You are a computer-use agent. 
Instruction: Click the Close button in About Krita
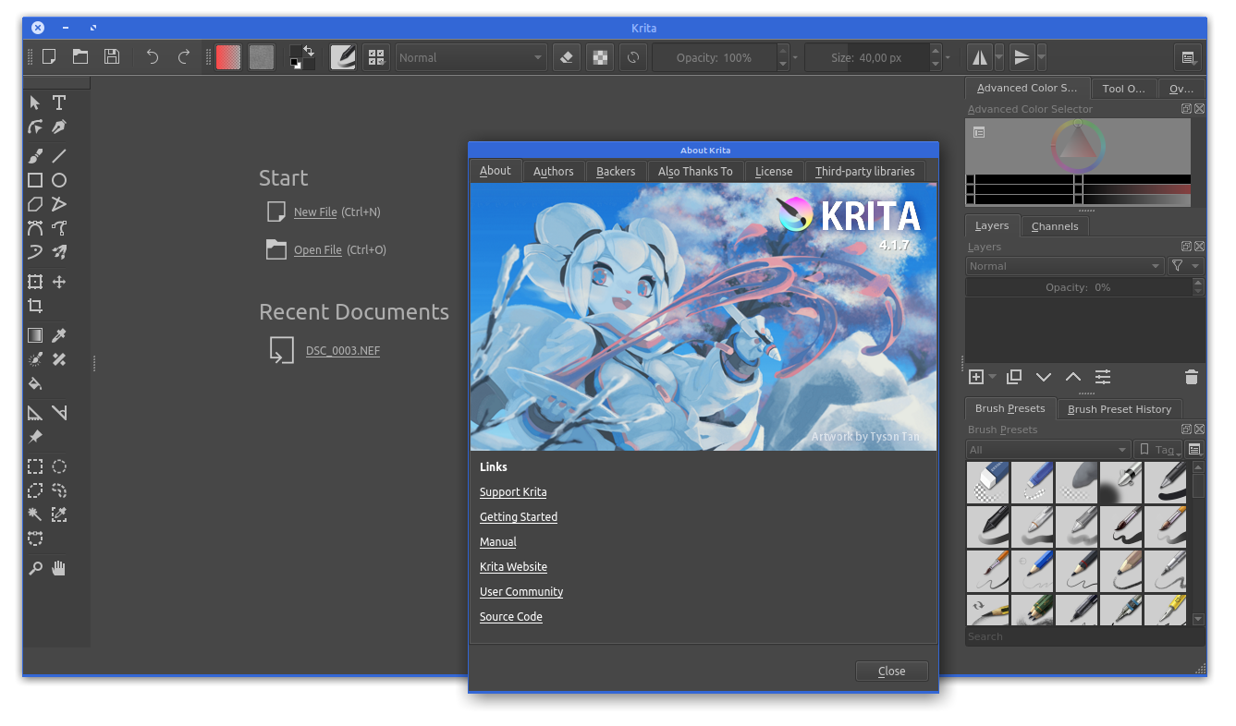pos(892,672)
